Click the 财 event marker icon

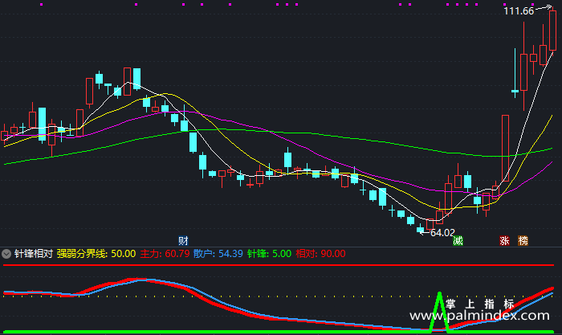coord(183,240)
